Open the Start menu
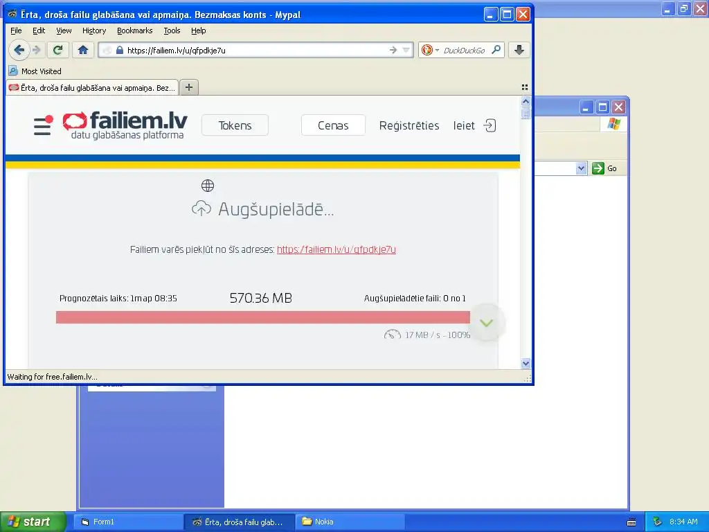 [33, 522]
